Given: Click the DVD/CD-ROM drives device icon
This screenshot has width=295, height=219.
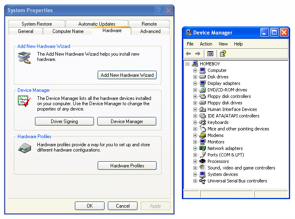Looking at the screenshot, I should coord(203,90).
